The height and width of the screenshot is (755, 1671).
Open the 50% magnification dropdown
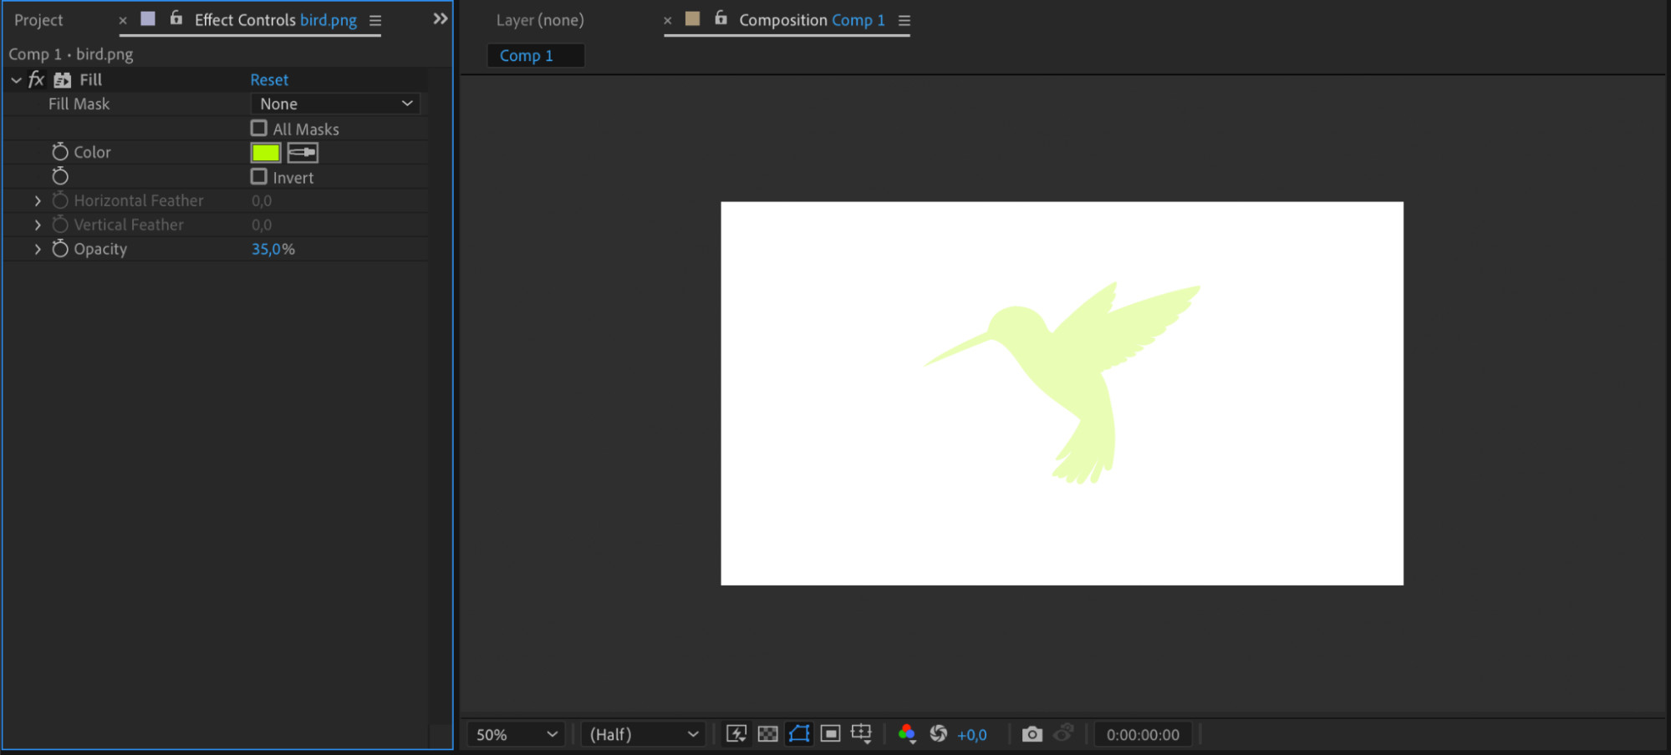(516, 735)
